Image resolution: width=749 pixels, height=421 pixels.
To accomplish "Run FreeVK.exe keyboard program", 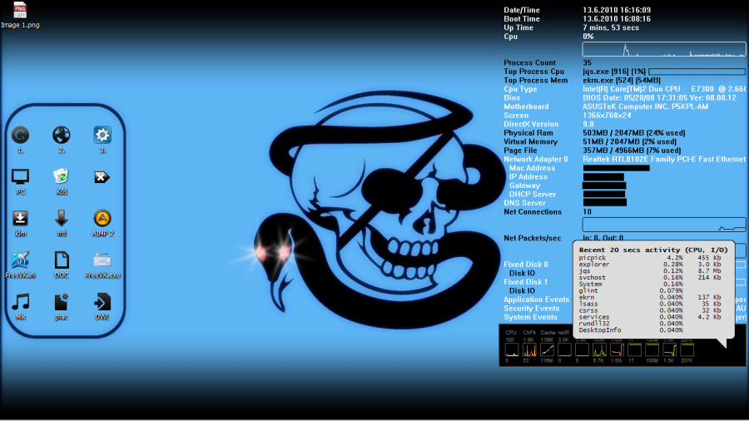I will [102, 260].
